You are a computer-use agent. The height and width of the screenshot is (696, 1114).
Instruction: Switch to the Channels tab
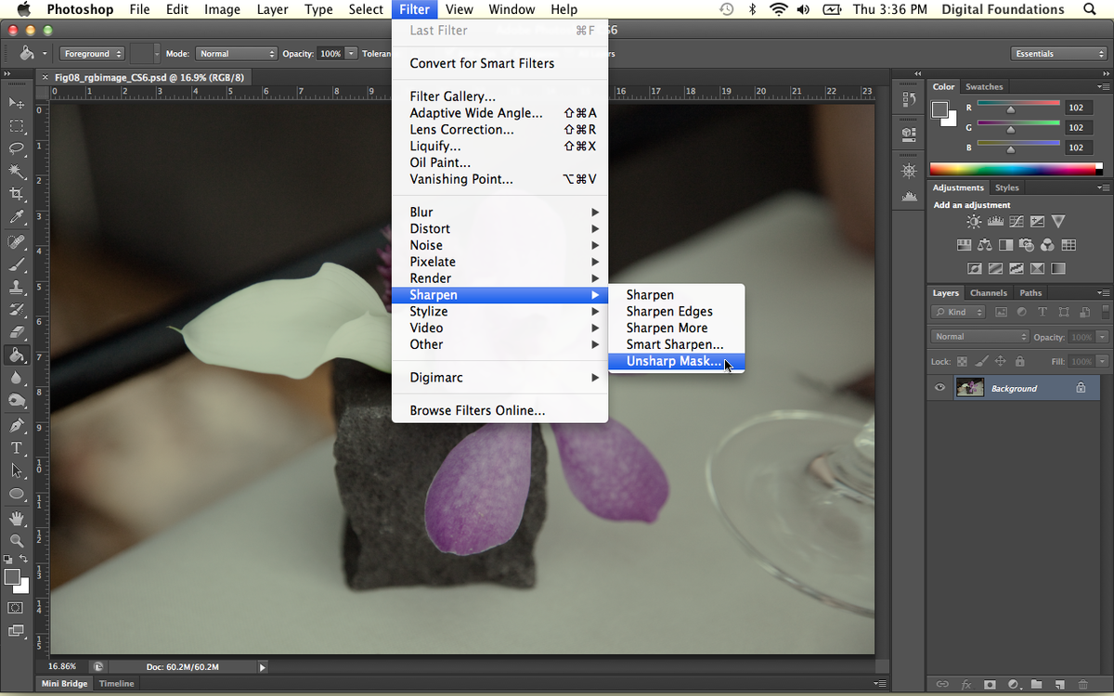click(x=988, y=293)
